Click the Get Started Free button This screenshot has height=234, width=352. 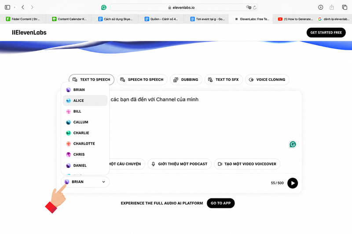click(326, 33)
